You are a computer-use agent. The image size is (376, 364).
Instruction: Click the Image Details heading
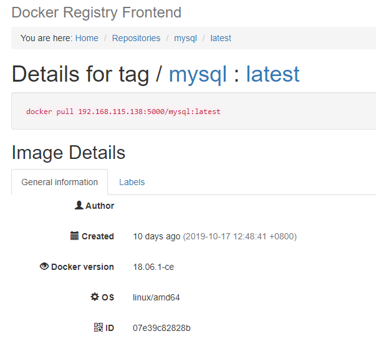tap(69, 153)
